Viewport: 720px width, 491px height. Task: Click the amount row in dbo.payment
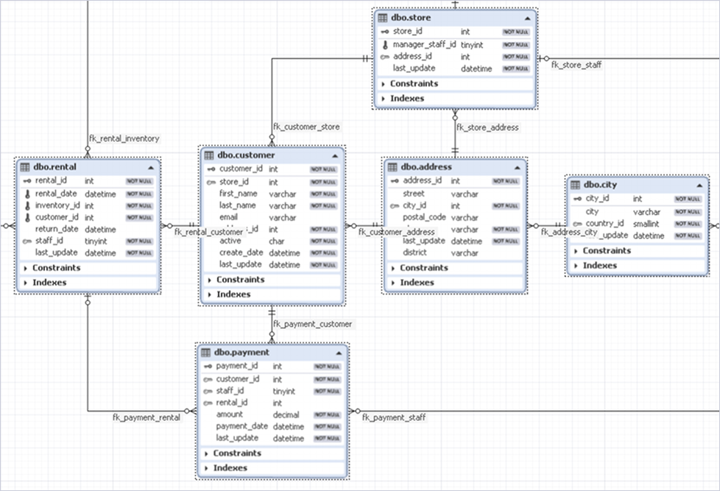230,414
